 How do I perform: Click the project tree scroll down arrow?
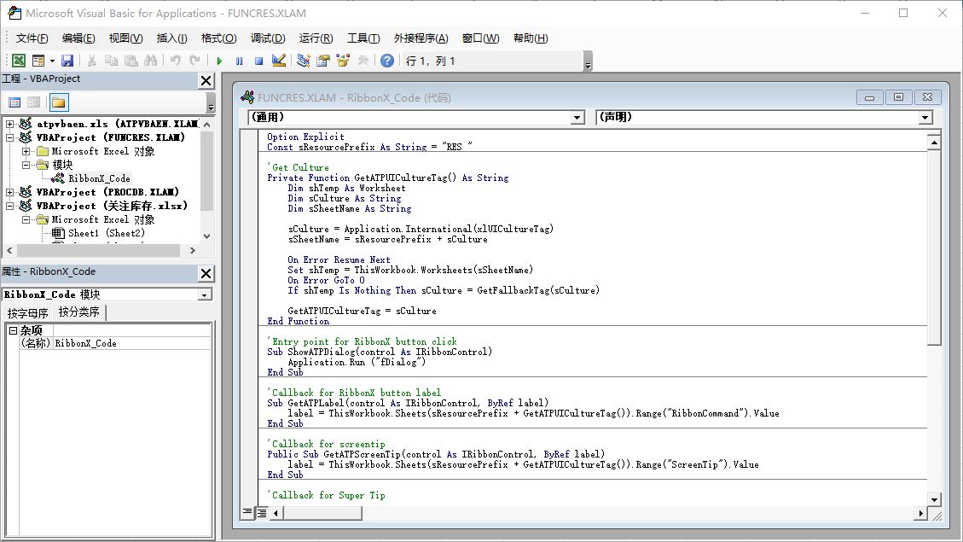tap(207, 236)
